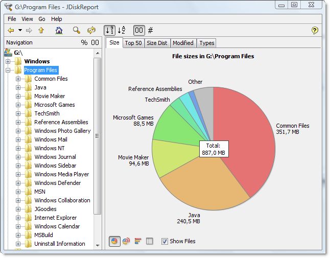Toggle the Show Files checkbox
The width and height of the screenshot is (330, 258).
tap(164, 241)
